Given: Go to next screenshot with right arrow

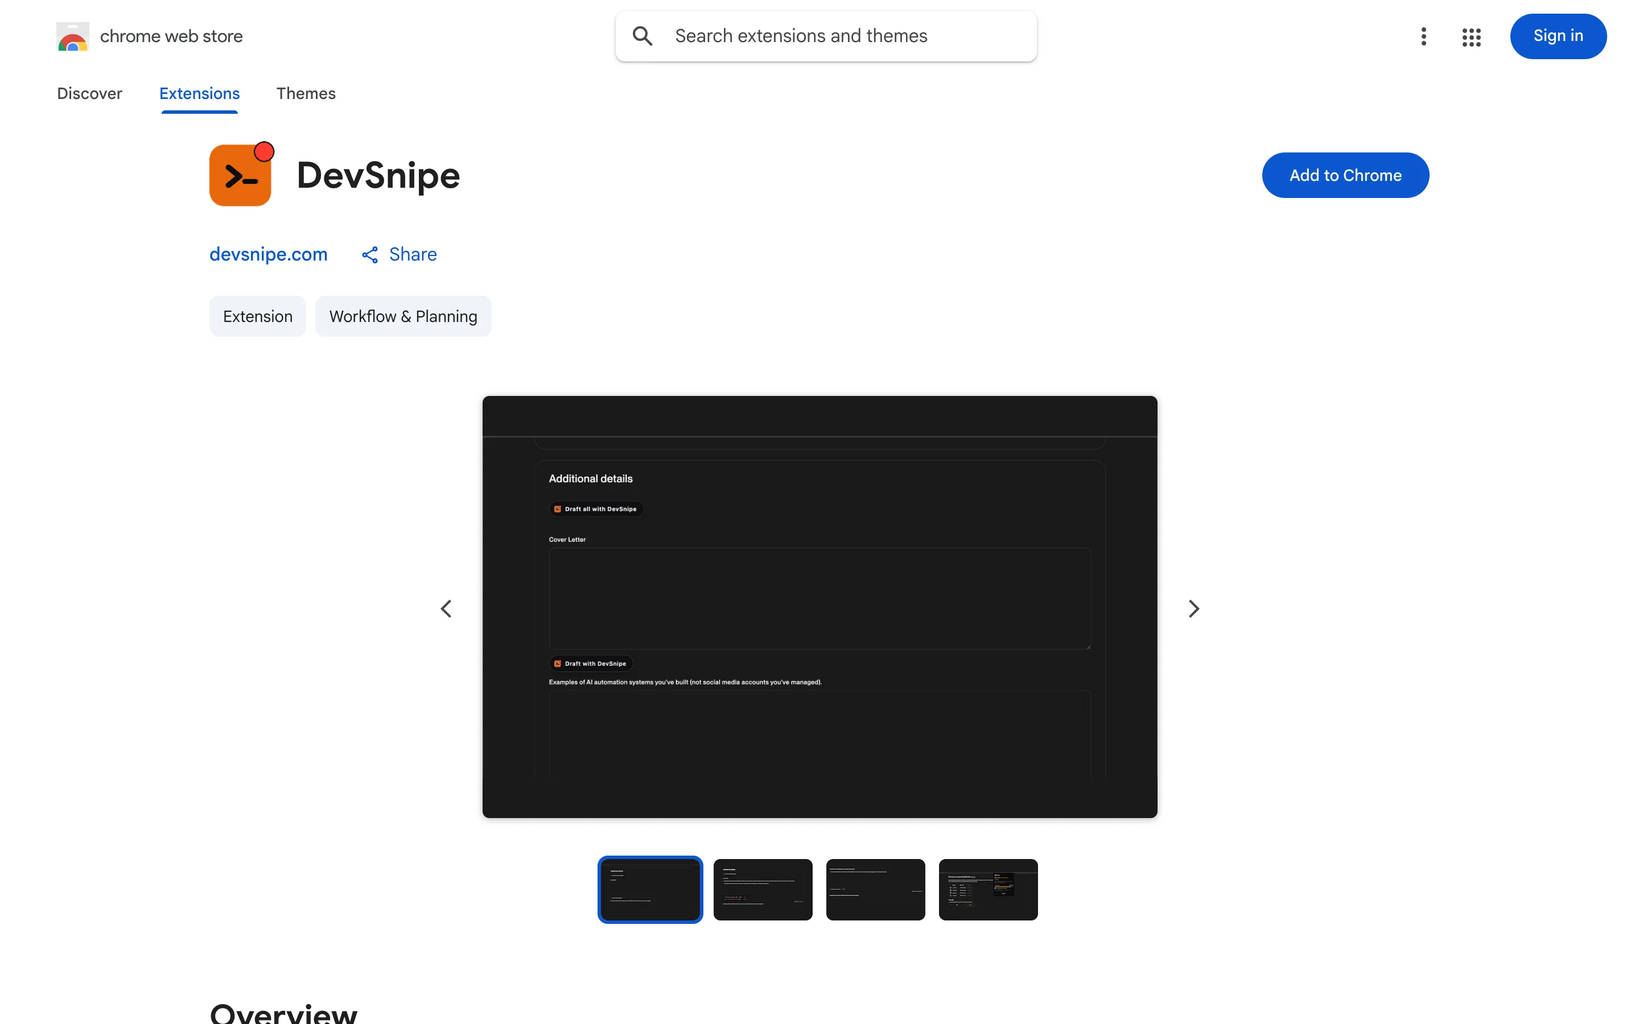Looking at the screenshot, I should pyautogui.click(x=1193, y=608).
